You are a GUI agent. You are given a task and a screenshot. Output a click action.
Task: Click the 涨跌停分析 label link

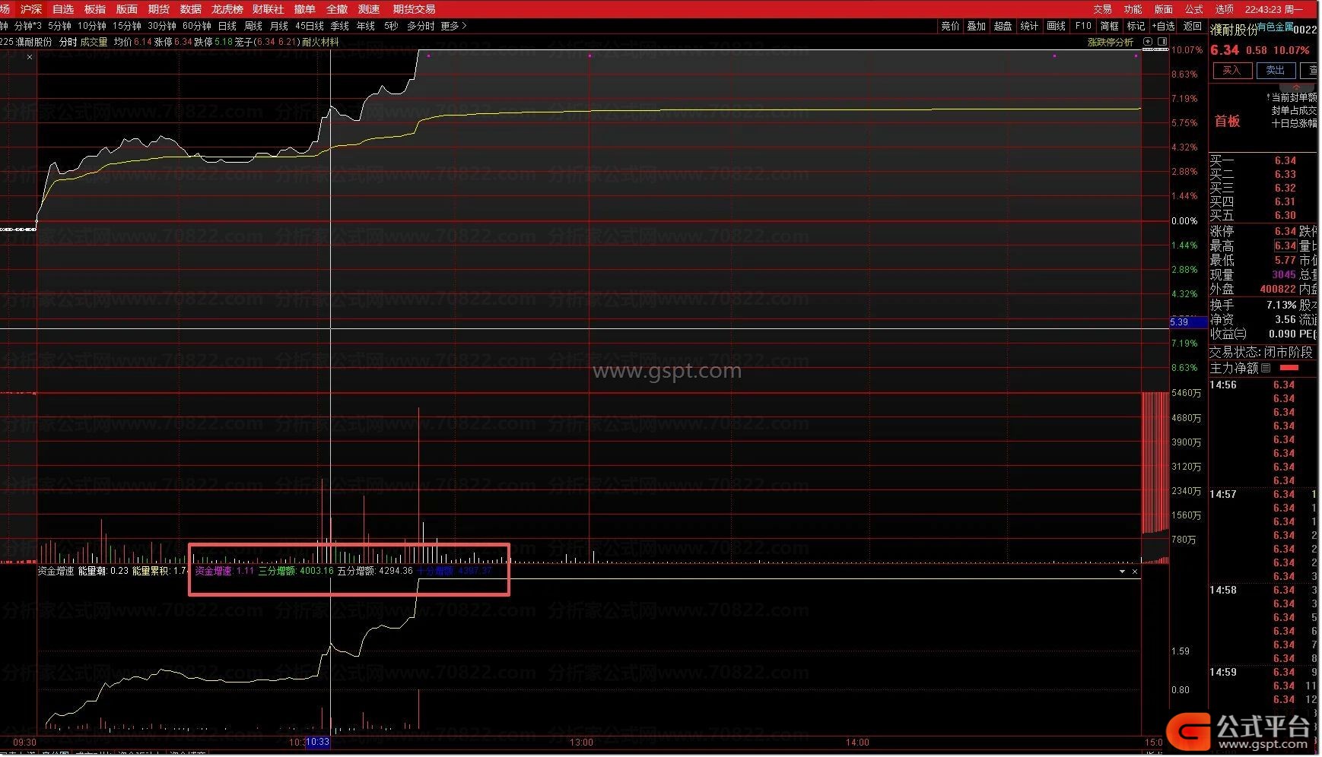point(1110,43)
